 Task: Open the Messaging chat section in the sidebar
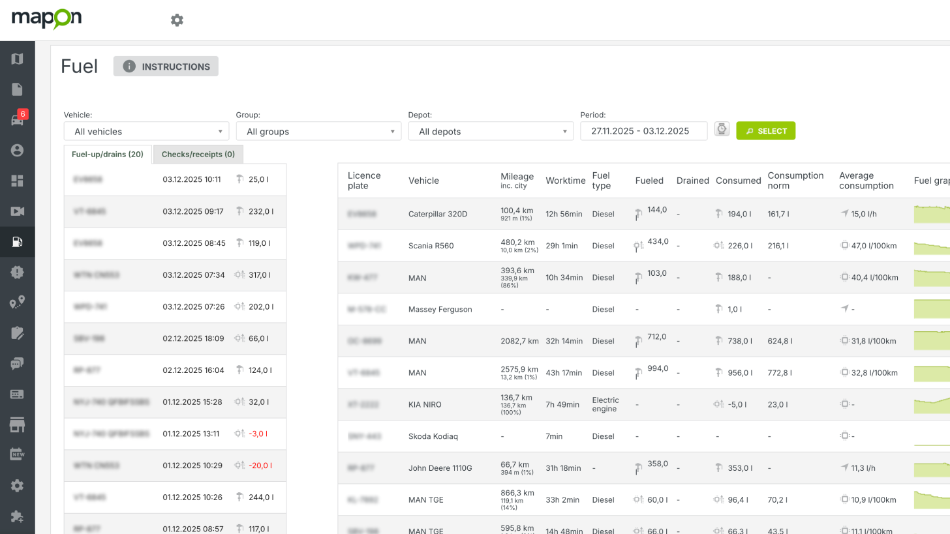coord(17,363)
